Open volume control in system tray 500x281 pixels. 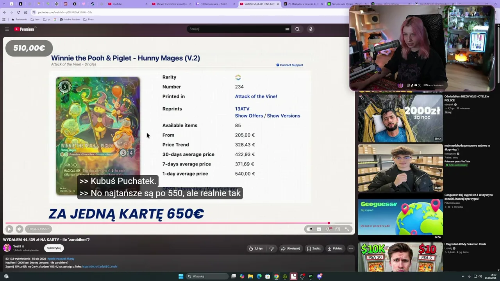click(480, 276)
